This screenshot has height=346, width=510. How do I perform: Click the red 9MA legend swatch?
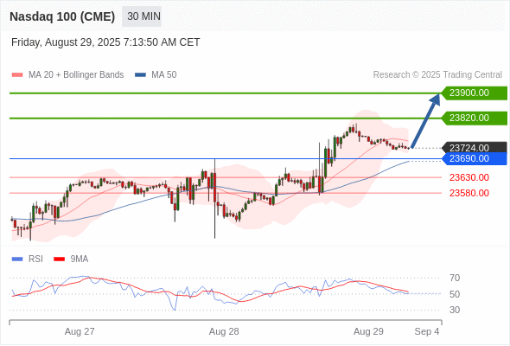[x=59, y=259]
